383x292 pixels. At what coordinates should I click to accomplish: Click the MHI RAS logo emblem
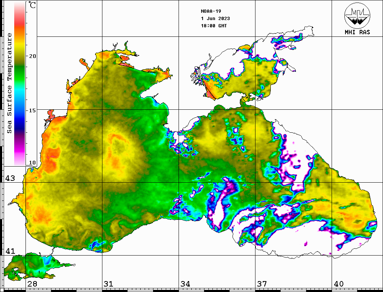pos(357,15)
